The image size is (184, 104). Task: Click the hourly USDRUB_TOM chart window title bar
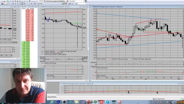(x=64, y=7)
